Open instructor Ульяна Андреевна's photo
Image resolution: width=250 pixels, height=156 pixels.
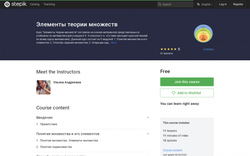pyautogui.click(x=43, y=87)
